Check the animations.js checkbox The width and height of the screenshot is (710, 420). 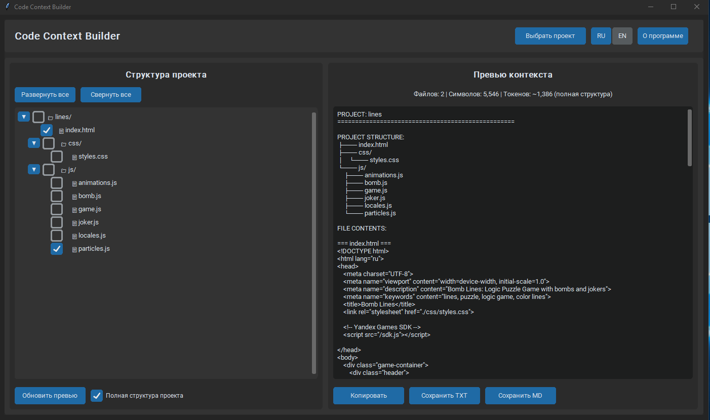(57, 183)
